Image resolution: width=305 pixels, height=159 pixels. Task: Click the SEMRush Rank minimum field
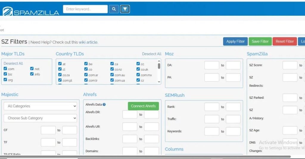point(212,107)
